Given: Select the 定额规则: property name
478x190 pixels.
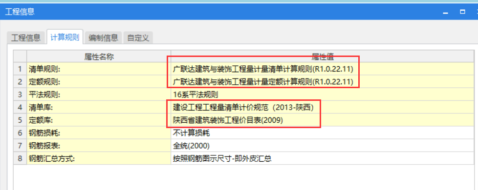Looking at the screenshot, I should 99,82.
